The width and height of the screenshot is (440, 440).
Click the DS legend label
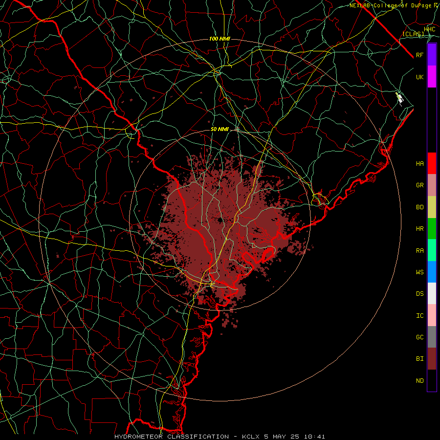coord(419,294)
